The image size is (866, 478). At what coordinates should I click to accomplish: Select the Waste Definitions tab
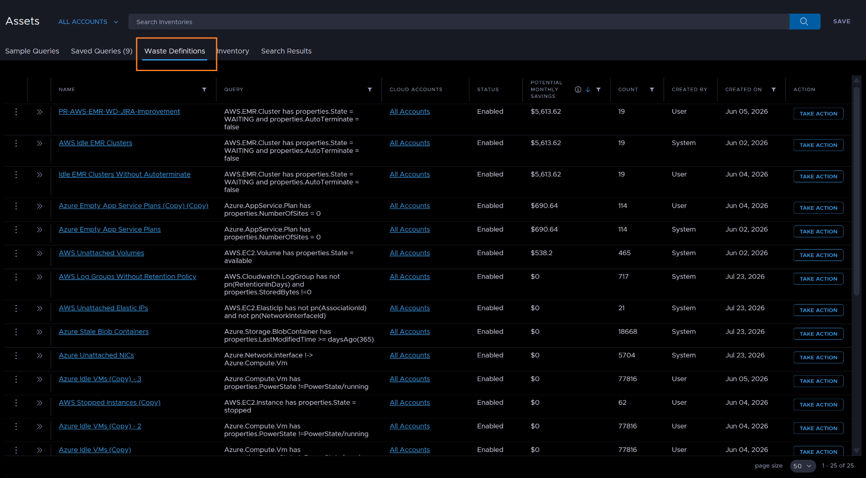click(x=175, y=51)
